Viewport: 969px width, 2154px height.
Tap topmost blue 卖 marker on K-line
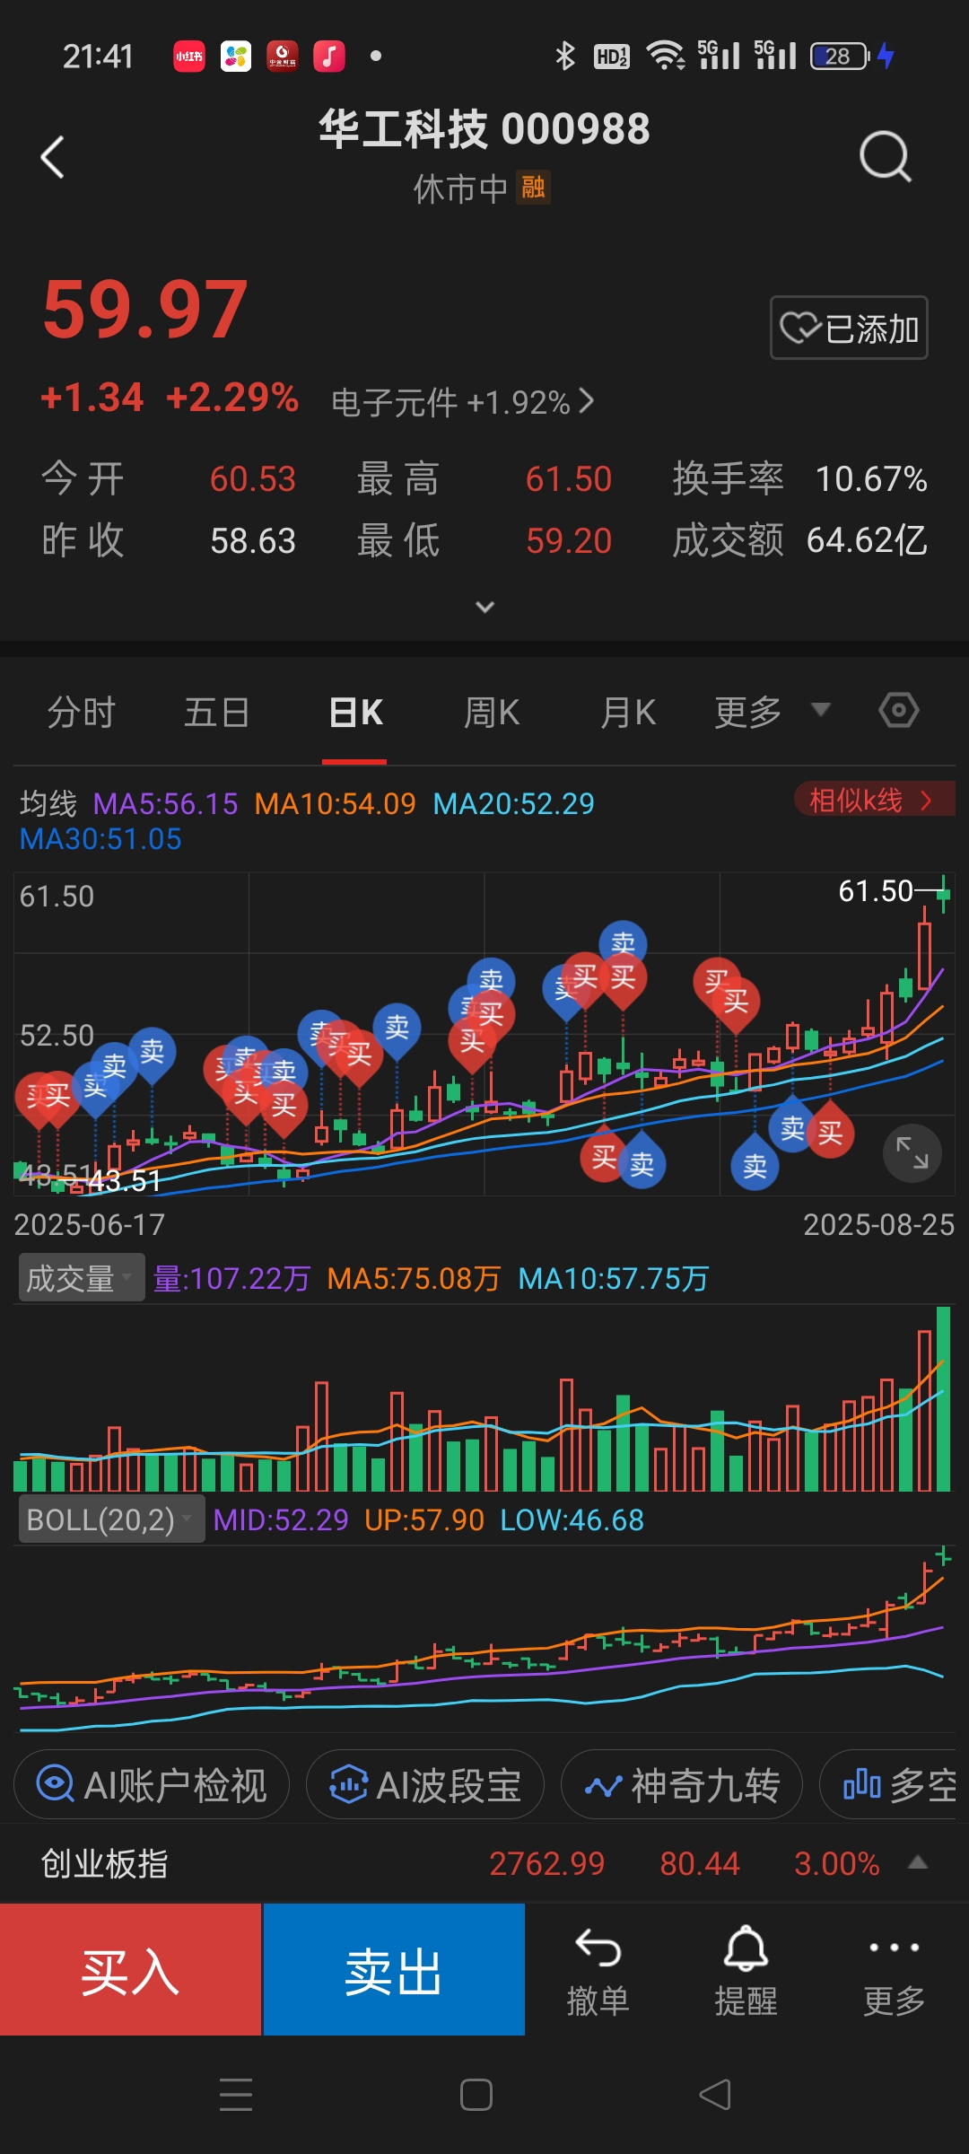pos(623,942)
